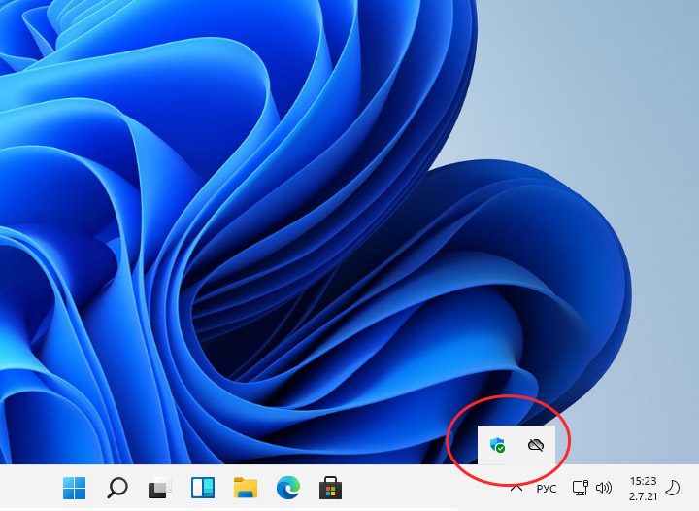Switch input language РУС indicator
The image size is (699, 511).
[547, 489]
